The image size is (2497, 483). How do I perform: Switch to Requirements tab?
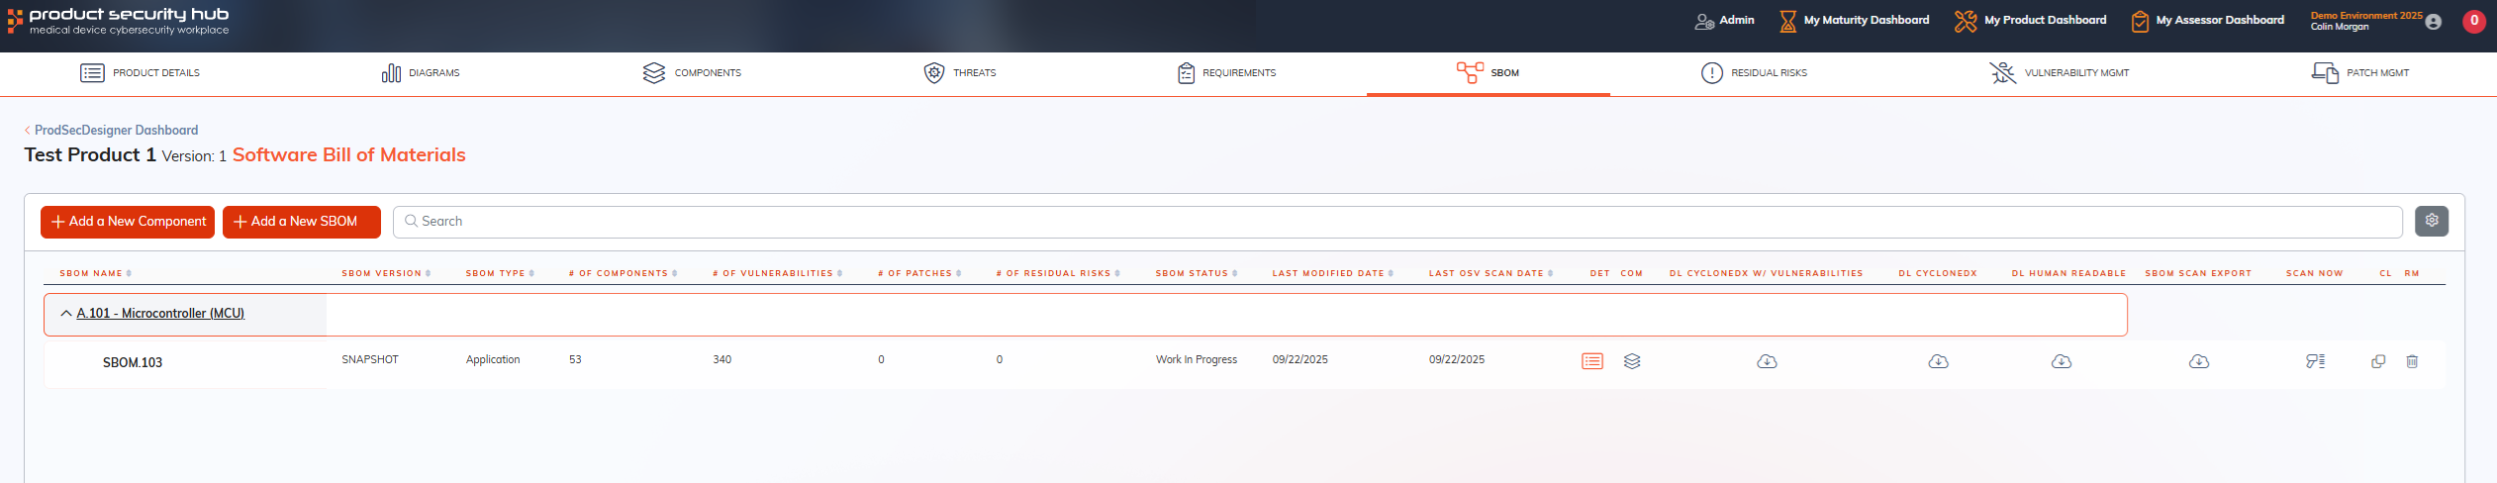(1226, 73)
